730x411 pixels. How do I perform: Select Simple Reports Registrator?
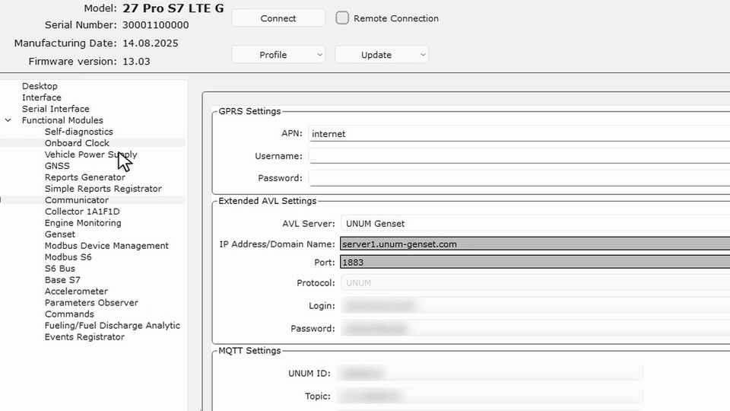point(103,189)
